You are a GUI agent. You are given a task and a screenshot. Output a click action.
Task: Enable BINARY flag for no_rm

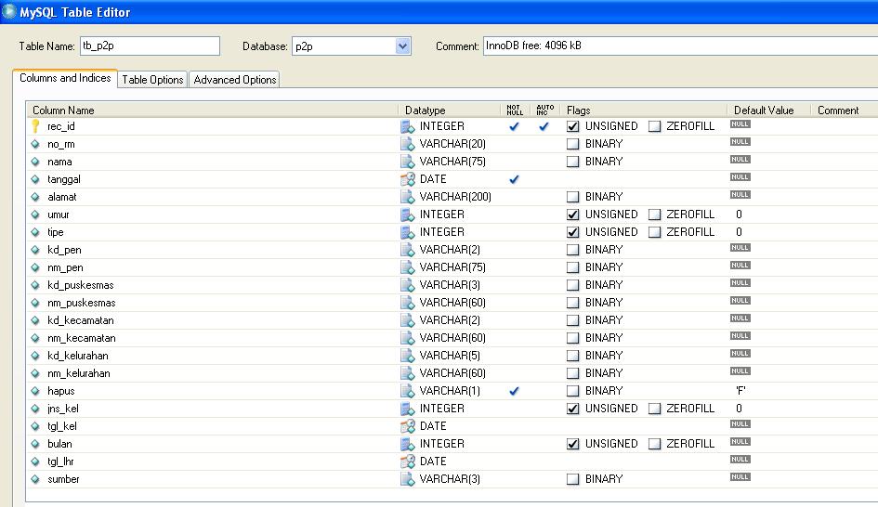pyautogui.click(x=572, y=144)
